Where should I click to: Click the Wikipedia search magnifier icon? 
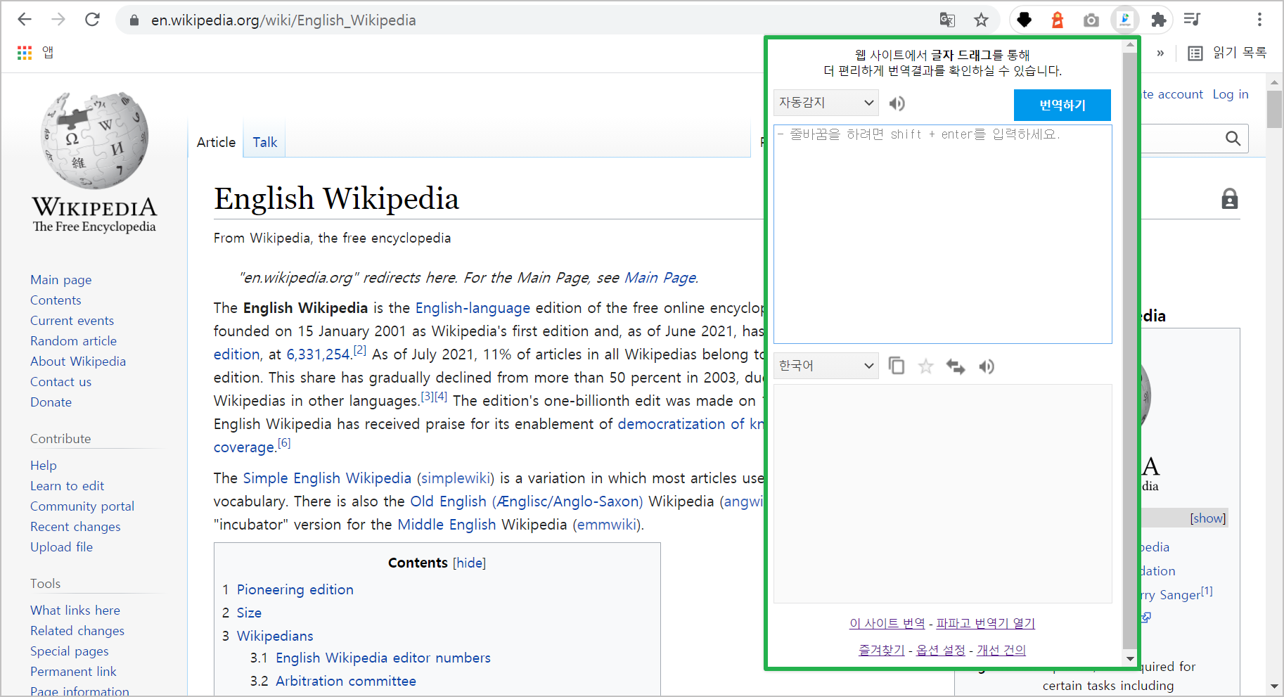click(1233, 139)
